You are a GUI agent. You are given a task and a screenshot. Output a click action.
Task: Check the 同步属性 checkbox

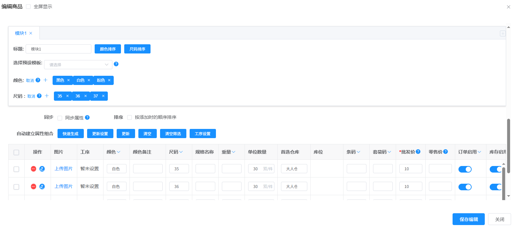60,118
